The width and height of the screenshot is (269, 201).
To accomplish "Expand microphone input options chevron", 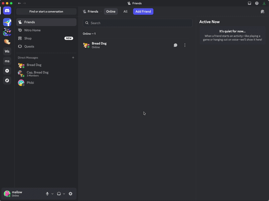I will 52,194.
